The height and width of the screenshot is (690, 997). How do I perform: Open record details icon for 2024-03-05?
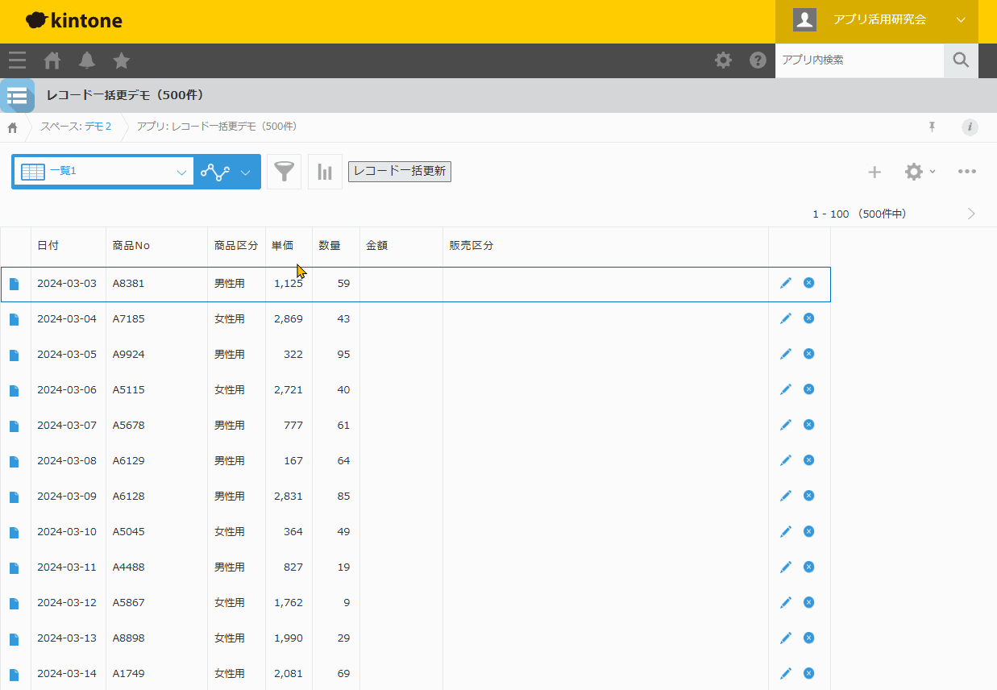[x=14, y=355]
